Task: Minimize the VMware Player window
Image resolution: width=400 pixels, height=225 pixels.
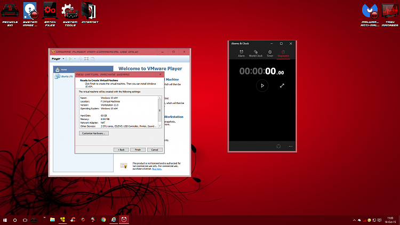Action: click(163, 52)
